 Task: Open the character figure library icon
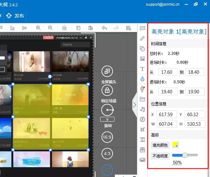(142, 89)
